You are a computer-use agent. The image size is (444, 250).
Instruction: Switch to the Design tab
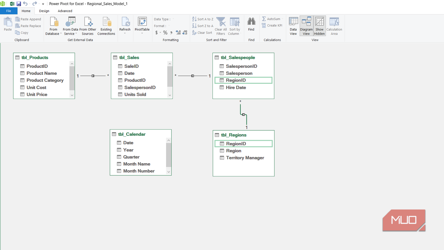point(44,11)
